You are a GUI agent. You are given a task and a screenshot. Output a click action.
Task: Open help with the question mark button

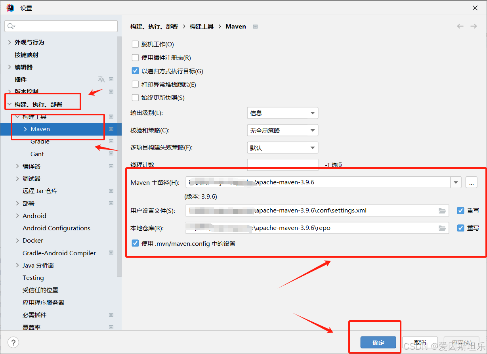pos(13,343)
